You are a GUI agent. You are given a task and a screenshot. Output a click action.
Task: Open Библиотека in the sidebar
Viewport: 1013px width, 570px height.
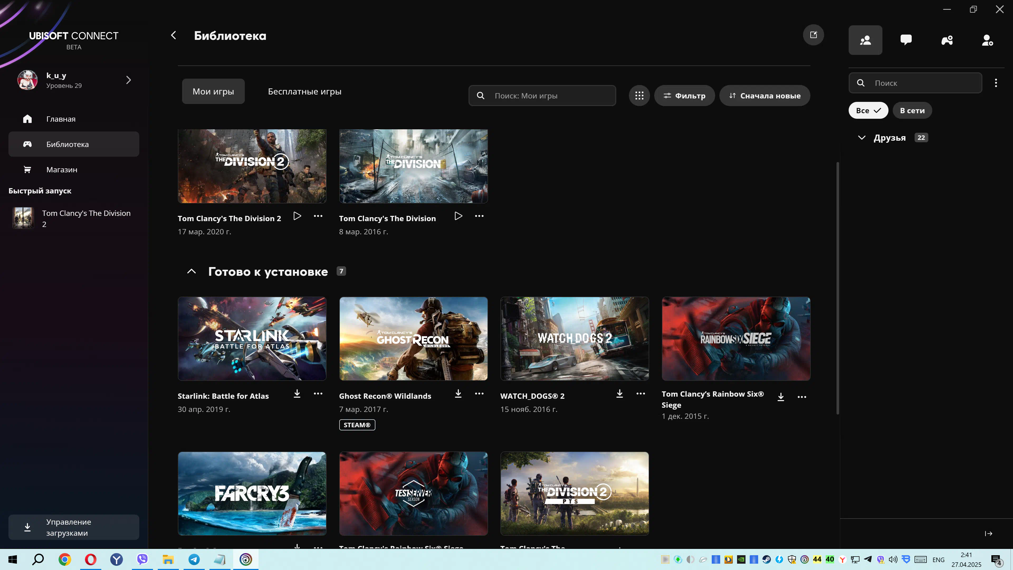pos(74,144)
